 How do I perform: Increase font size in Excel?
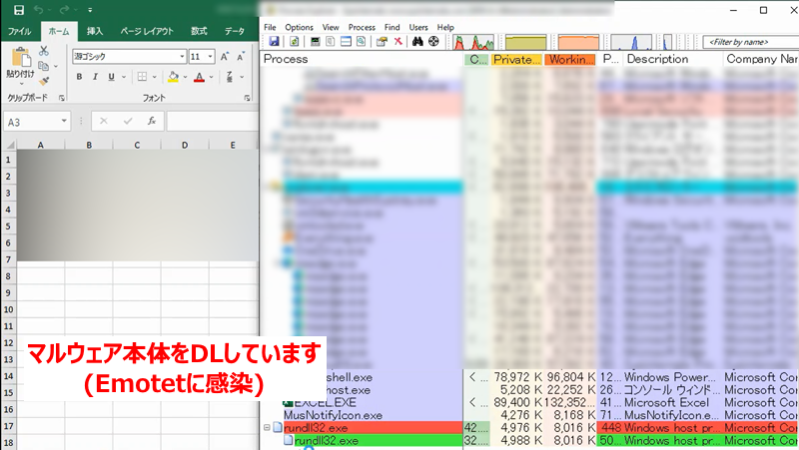click(225, 57)
